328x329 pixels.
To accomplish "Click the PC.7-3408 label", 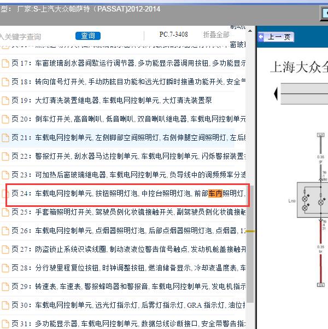I will 173,34.
